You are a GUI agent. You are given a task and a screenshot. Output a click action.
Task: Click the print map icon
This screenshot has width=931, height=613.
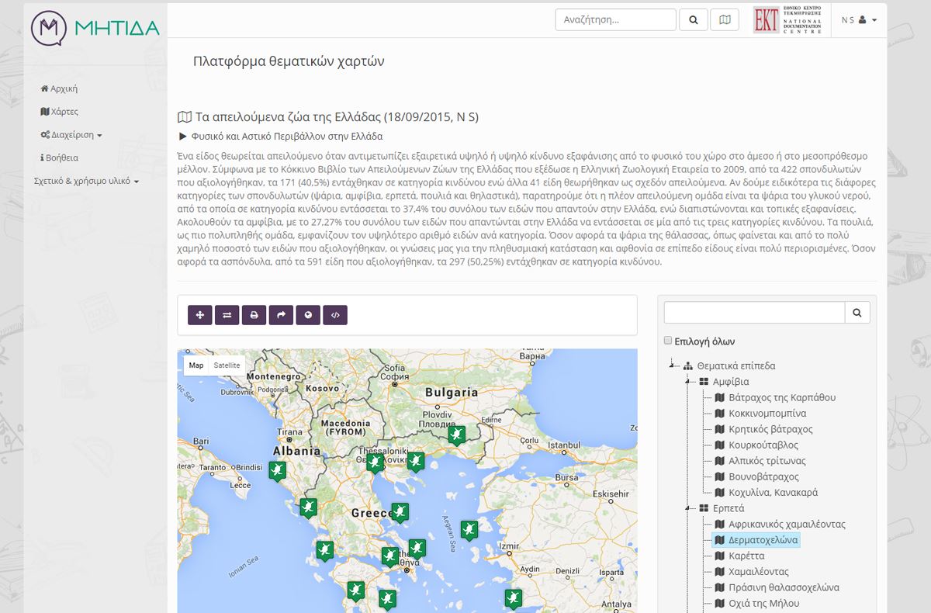point(254,315)
